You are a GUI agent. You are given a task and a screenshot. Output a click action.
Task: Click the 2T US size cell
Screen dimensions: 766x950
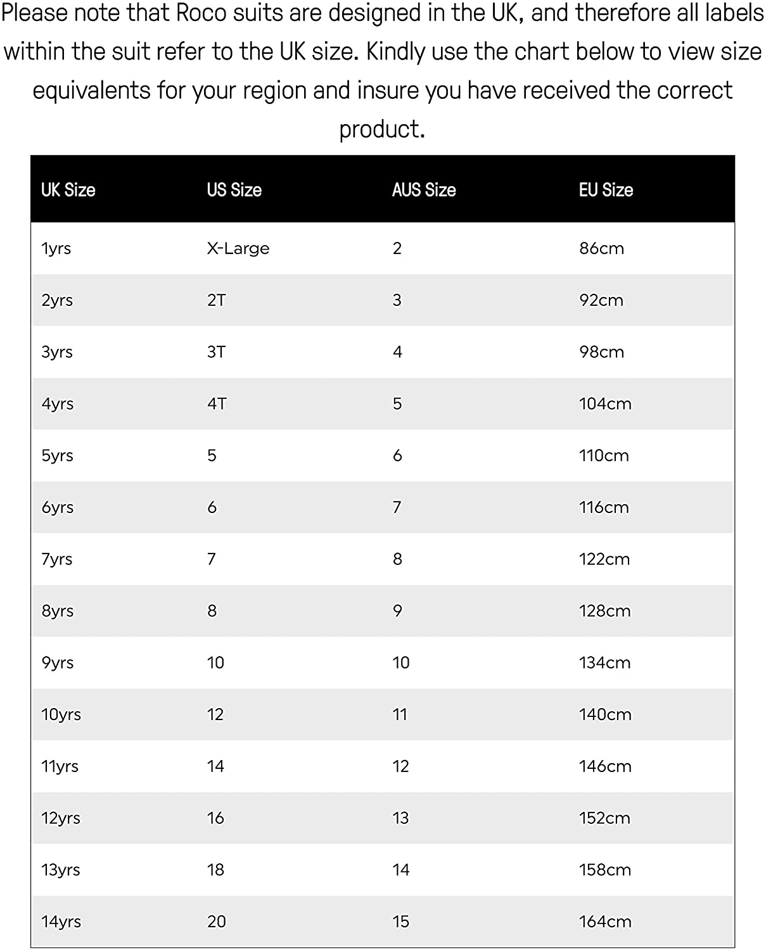pos(216,300)
